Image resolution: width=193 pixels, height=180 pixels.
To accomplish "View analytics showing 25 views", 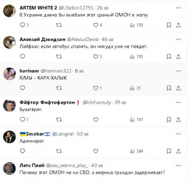I will [135, 88].
